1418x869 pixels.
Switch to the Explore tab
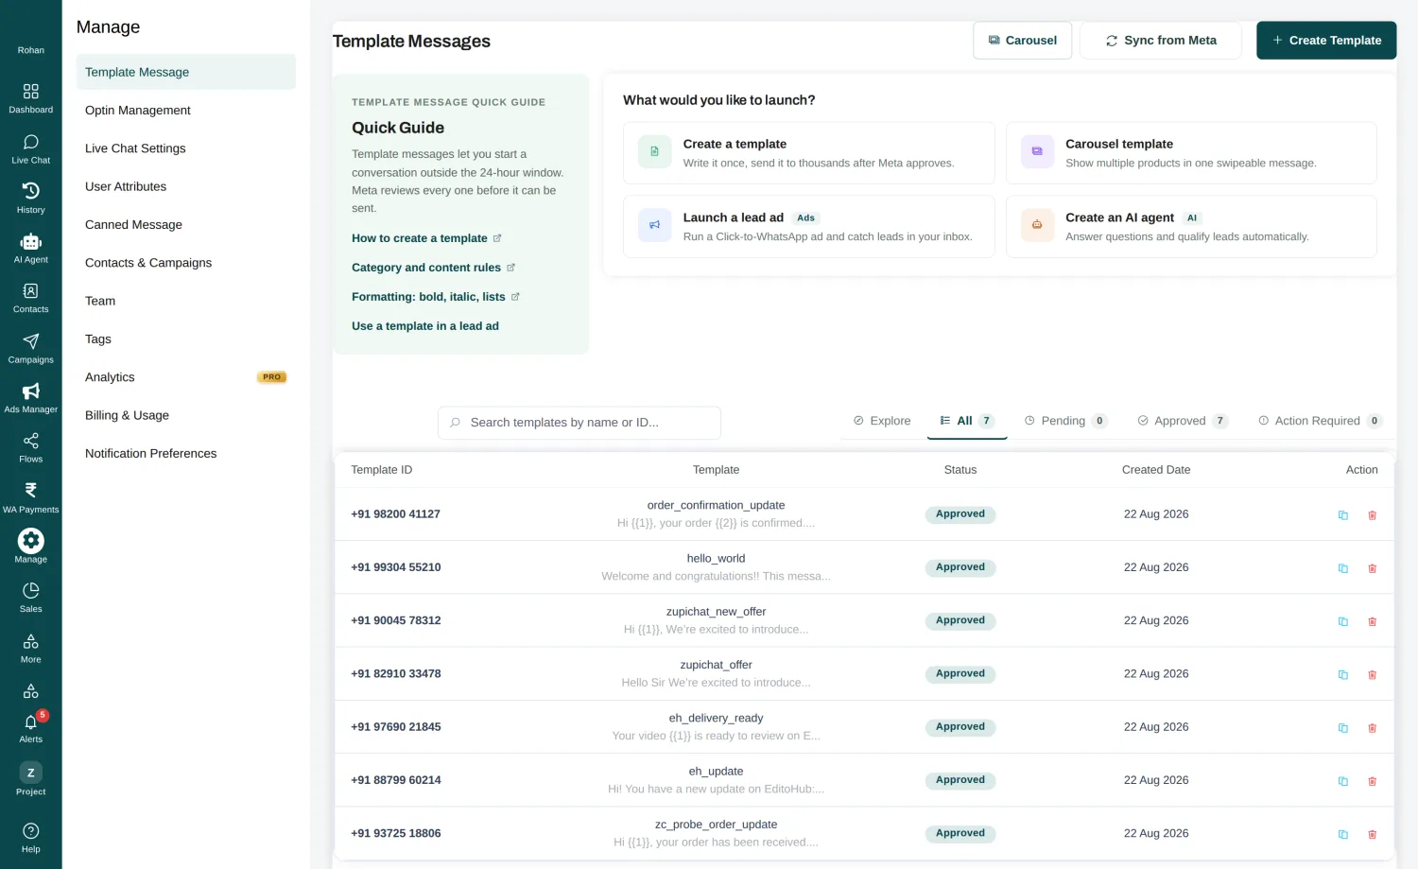[882, 421]
